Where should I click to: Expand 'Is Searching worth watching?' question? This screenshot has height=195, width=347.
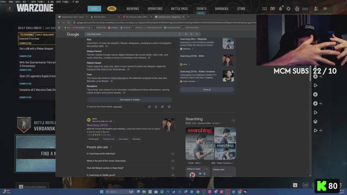pos(130,154)
